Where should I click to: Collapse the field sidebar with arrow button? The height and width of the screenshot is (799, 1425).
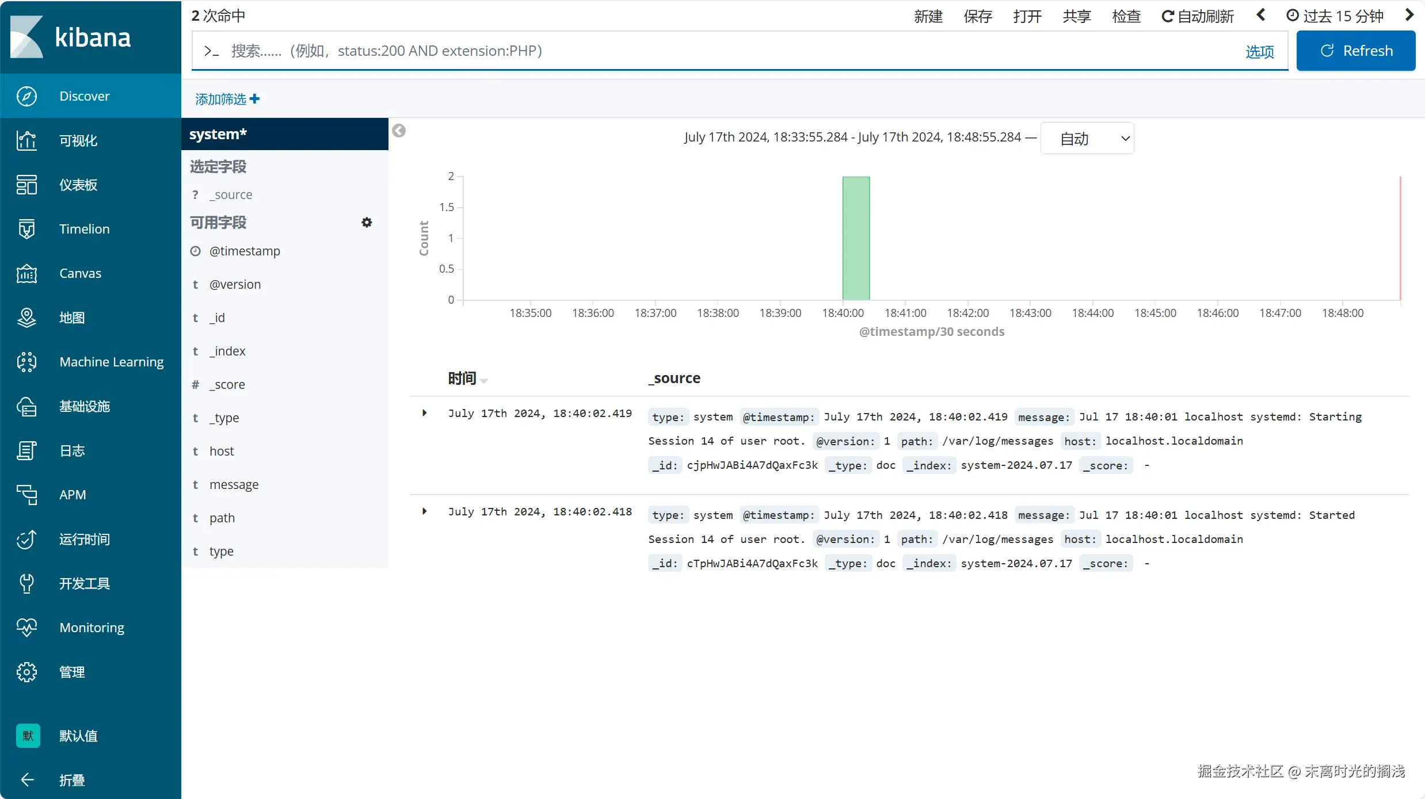coord(399,131)
